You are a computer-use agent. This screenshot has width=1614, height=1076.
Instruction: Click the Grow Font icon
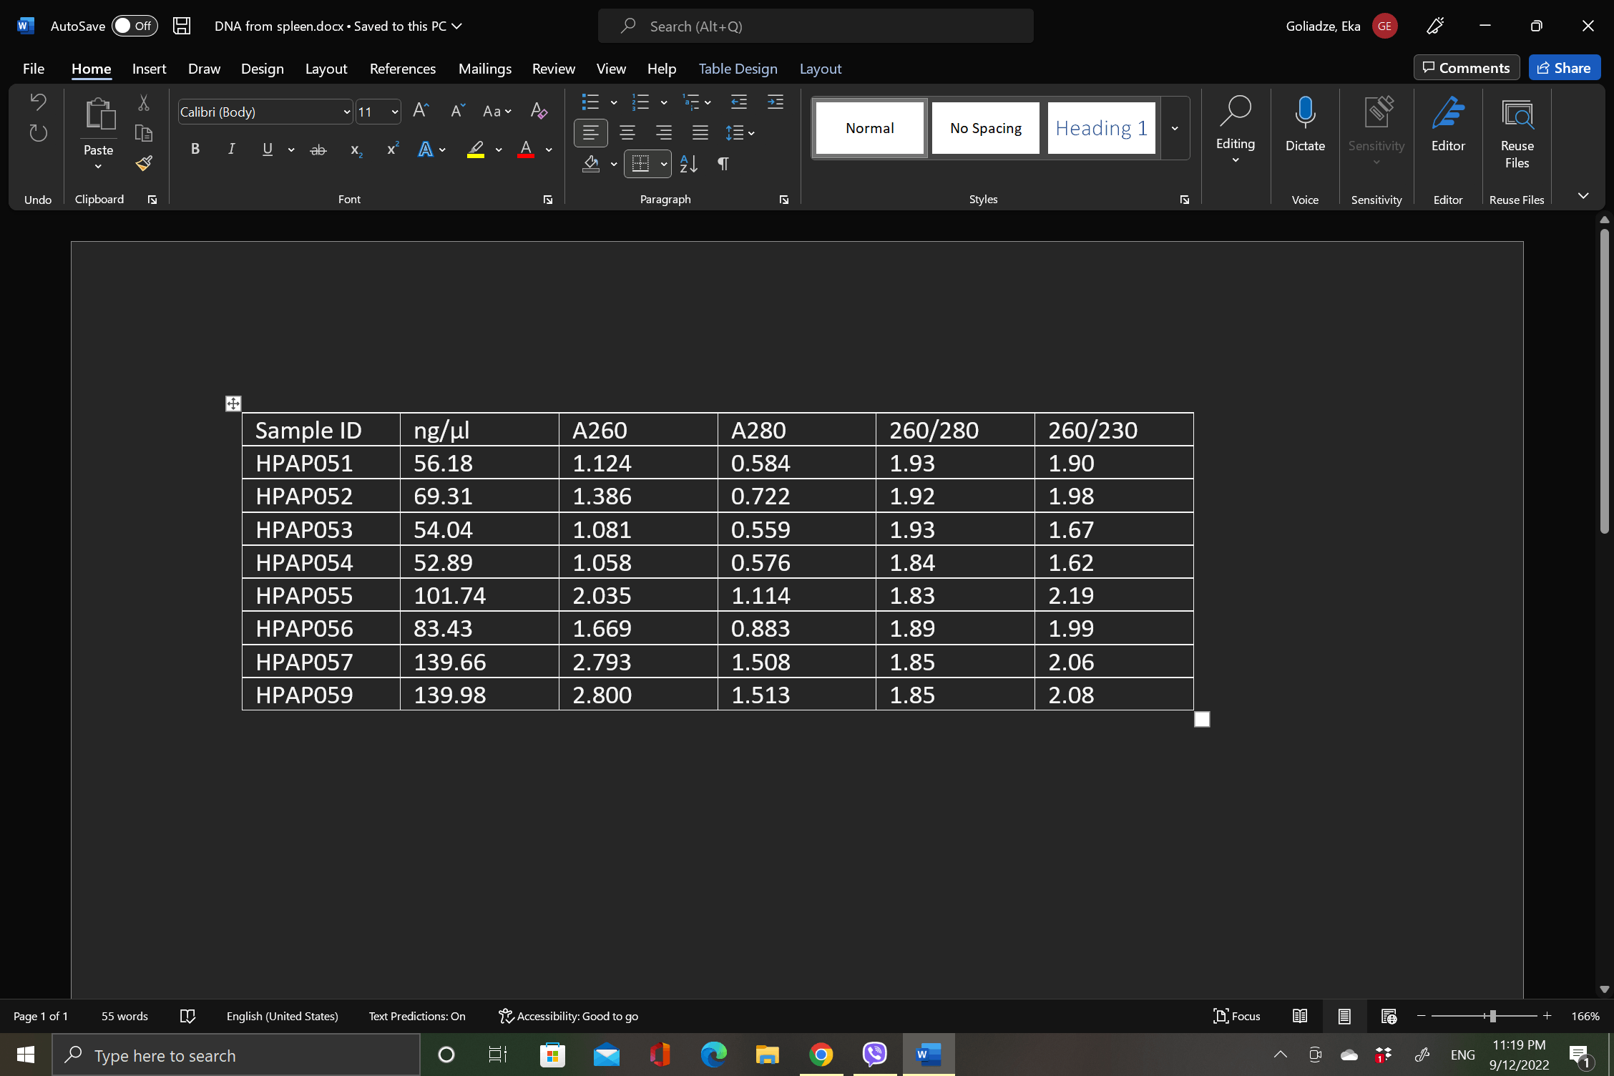point(421,111)
